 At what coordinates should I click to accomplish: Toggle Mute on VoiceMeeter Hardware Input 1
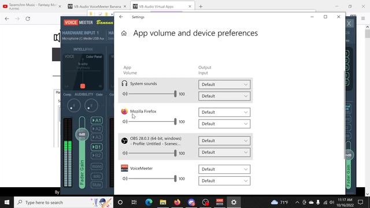[x=97, y=185]
